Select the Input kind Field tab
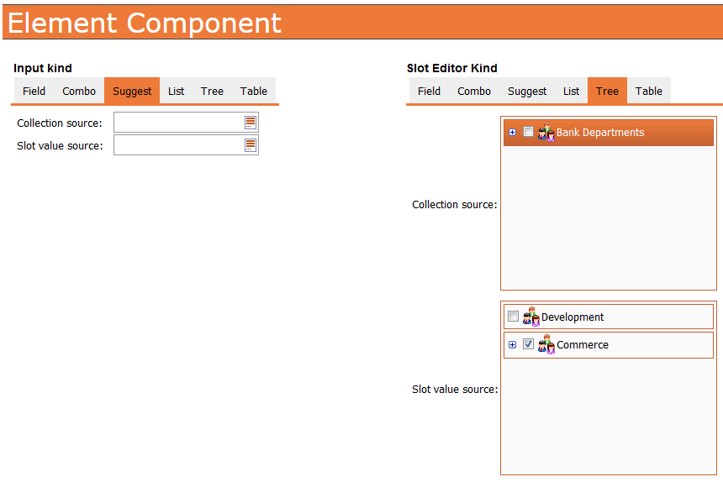Image resolution: width=723 pixels, height=482 pixels. pos(34,91)
